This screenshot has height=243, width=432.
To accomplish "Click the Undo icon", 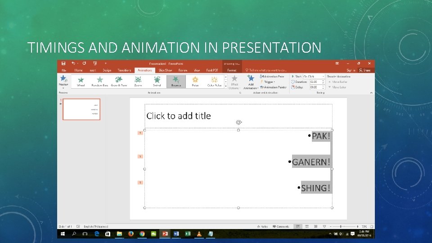I will (x=73, y=63).
